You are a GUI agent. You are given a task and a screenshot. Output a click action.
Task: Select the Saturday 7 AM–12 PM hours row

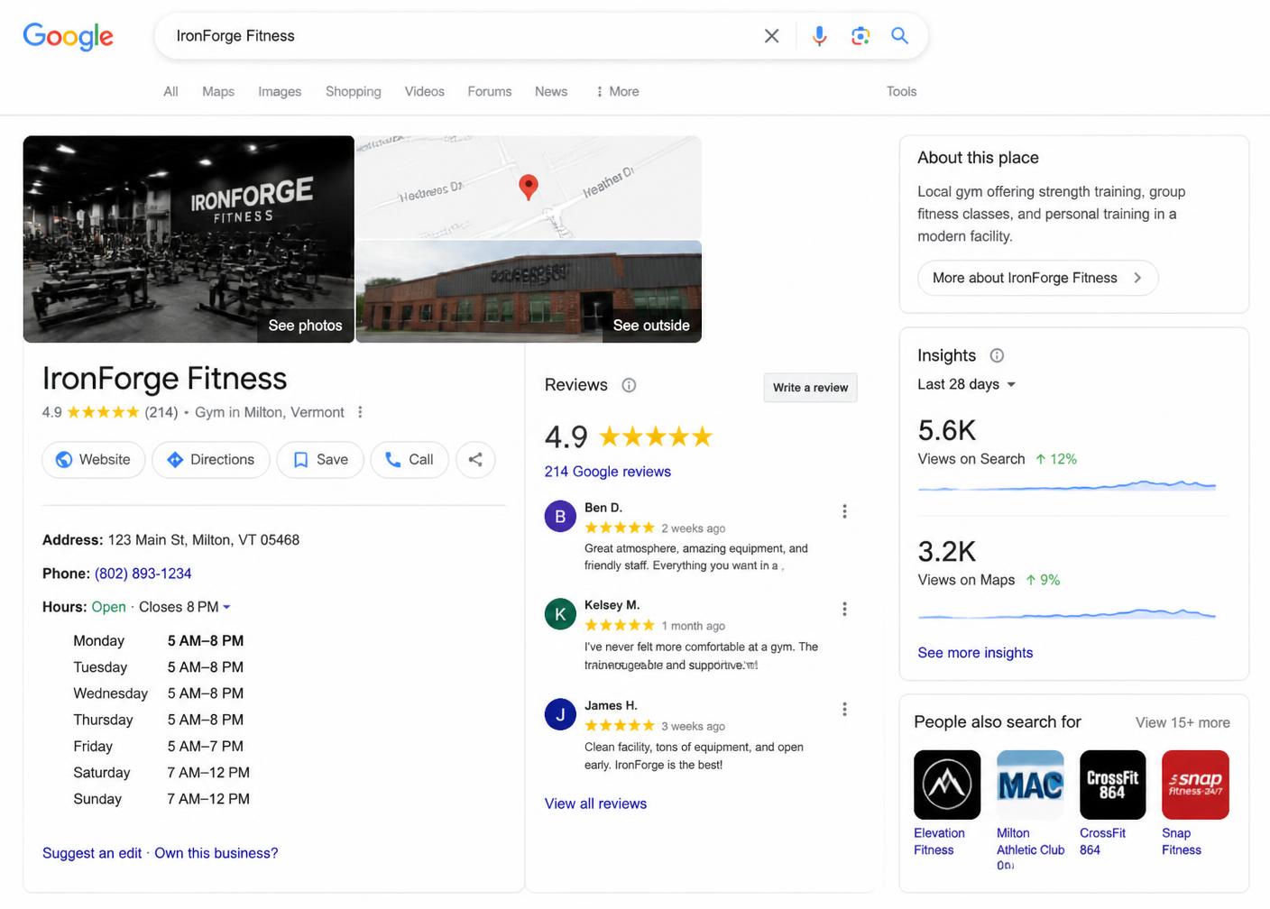click(x=161, y=773)
